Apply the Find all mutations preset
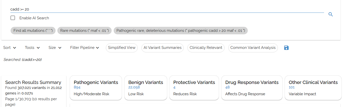The height and width of the screenshot is (107, 343). (x=33, y=31)
